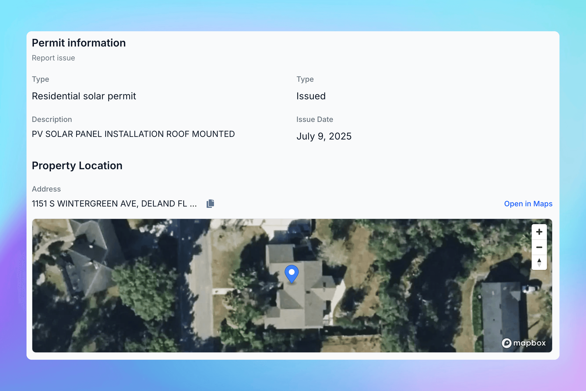The image size is (586, 391).
Task: Zoom in on the map
Action: (x=539, y=232)
